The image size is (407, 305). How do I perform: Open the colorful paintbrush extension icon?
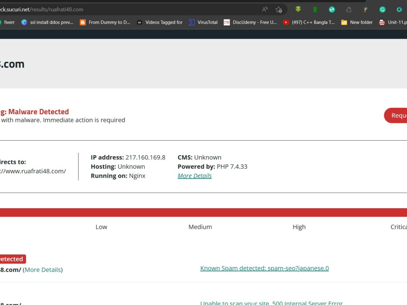pos(365,9)
